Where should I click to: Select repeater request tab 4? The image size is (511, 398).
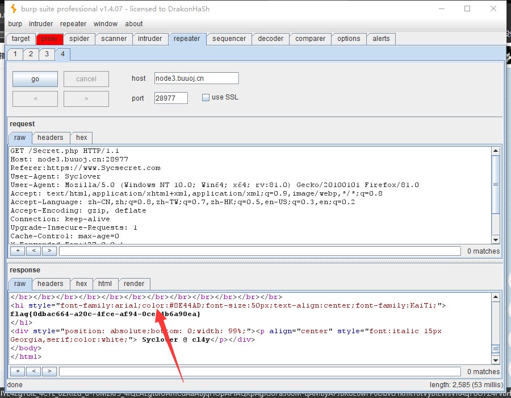click(x=62, y=54)
